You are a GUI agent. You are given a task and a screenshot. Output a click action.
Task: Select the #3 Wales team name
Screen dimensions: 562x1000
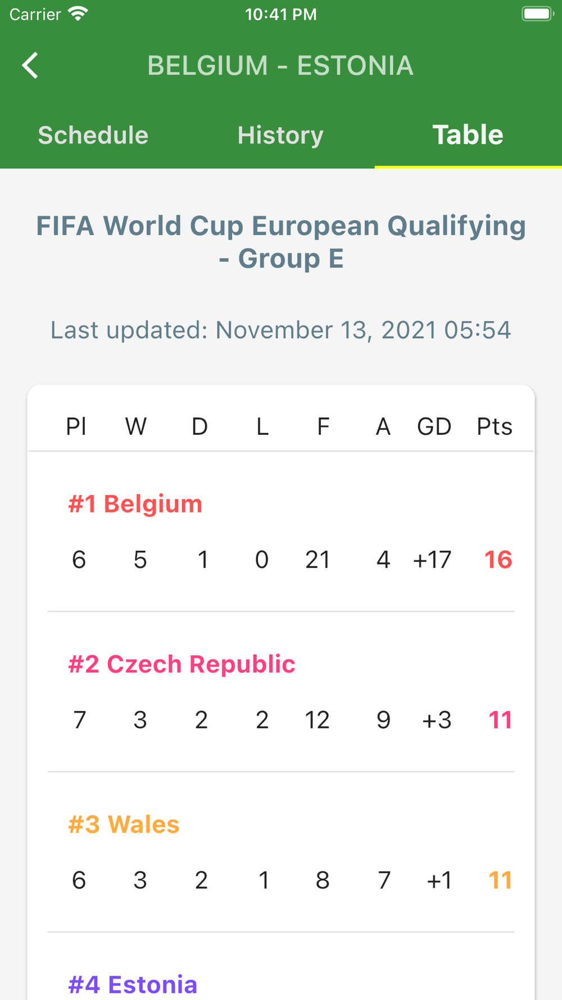[124, 825]
